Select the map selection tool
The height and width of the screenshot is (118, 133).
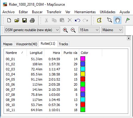[99, 20]
